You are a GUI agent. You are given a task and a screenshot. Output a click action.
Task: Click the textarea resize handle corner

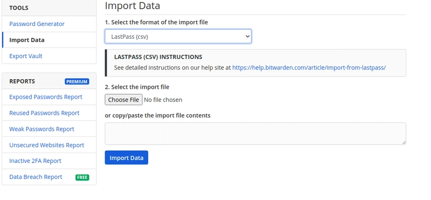[404, 142]
